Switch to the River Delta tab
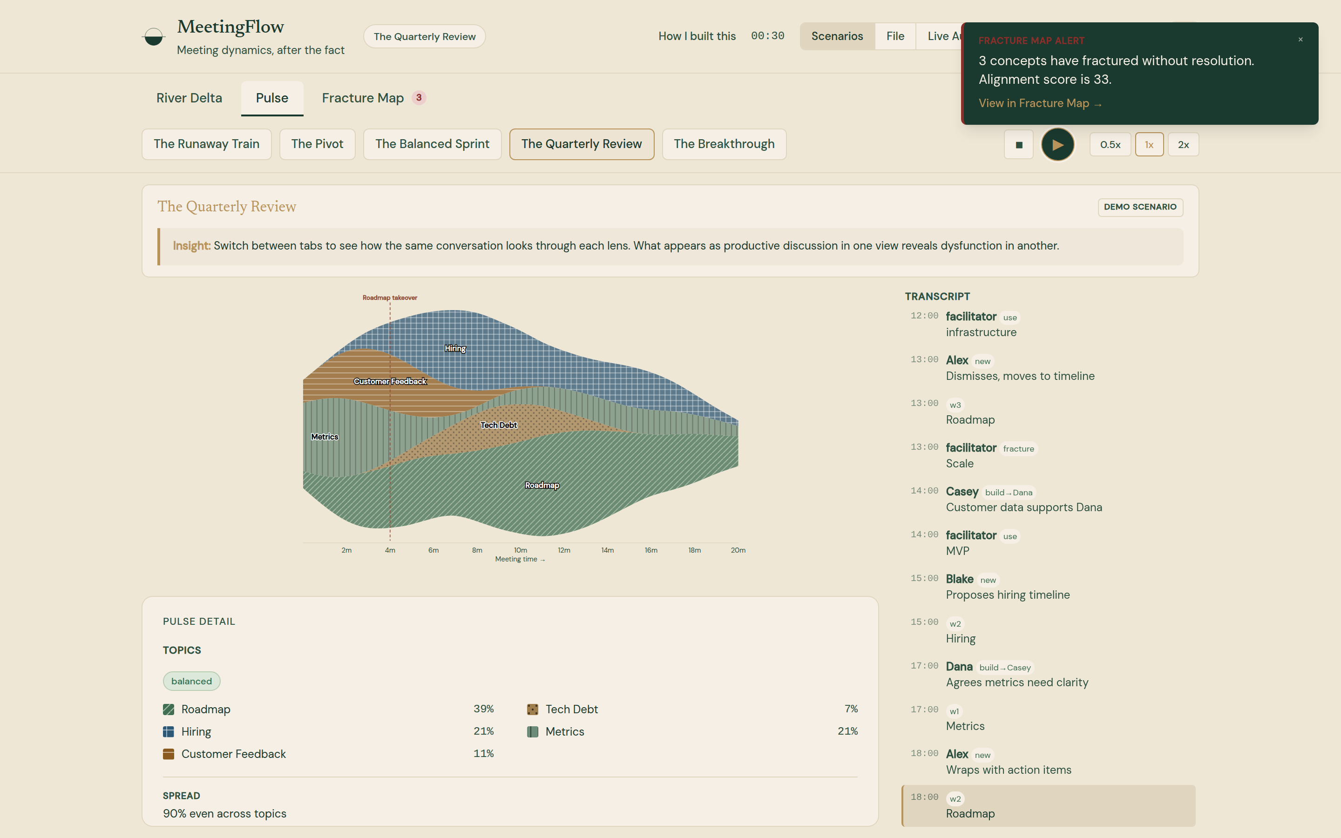The width and height of the screenshot is (1341, 838). pyautogui.click(x=189, y=98)
